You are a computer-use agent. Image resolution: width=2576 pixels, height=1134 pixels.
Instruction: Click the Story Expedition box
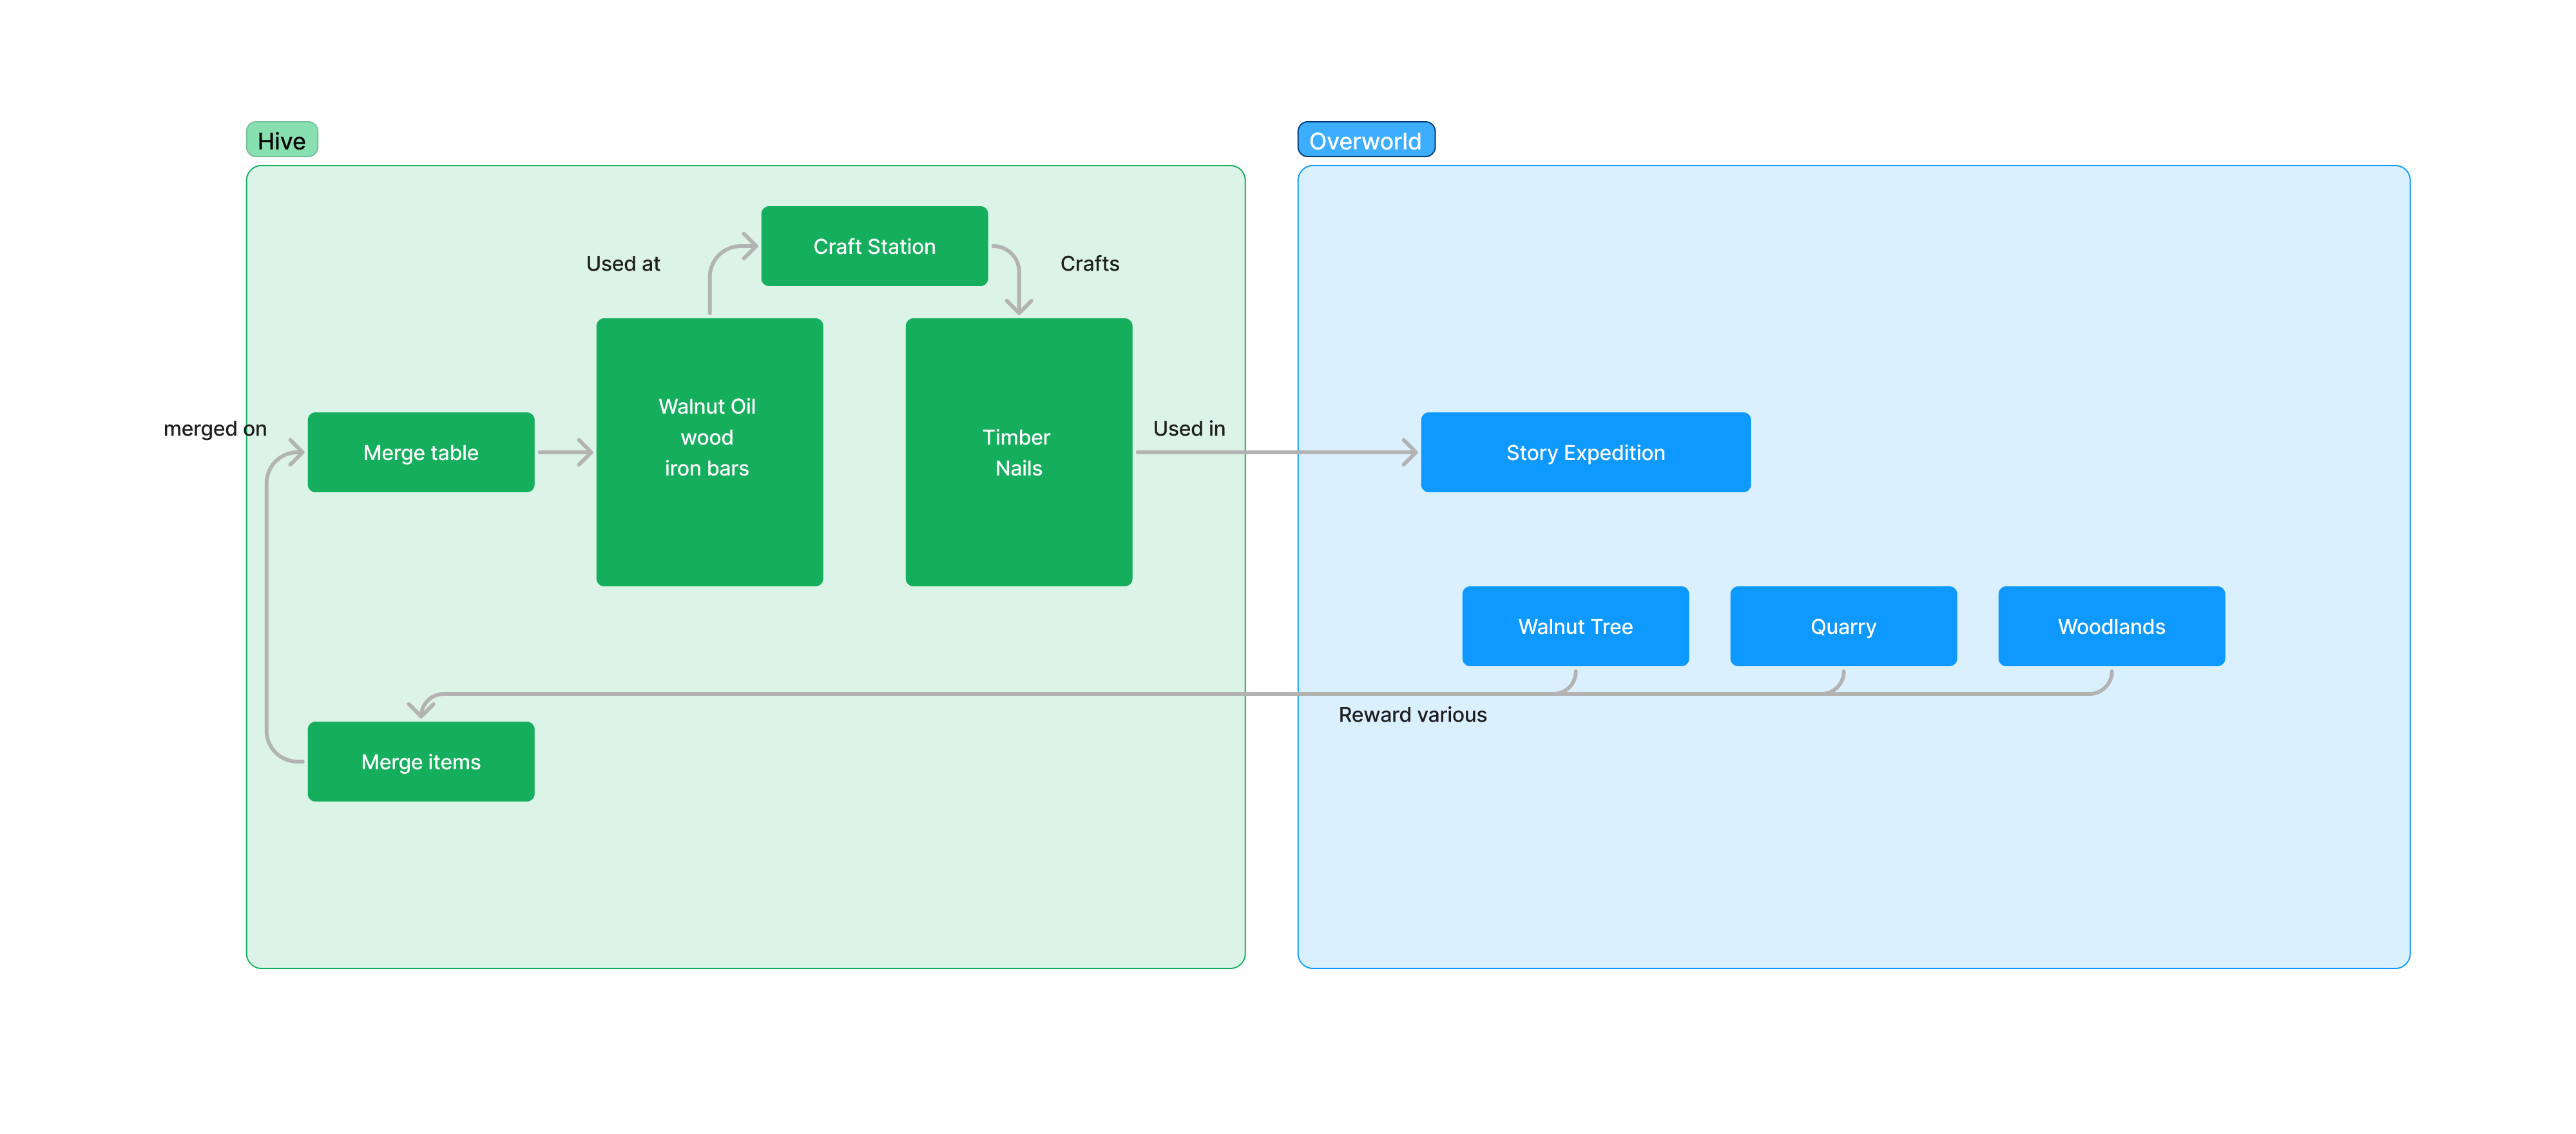(x=1585, y=452)
